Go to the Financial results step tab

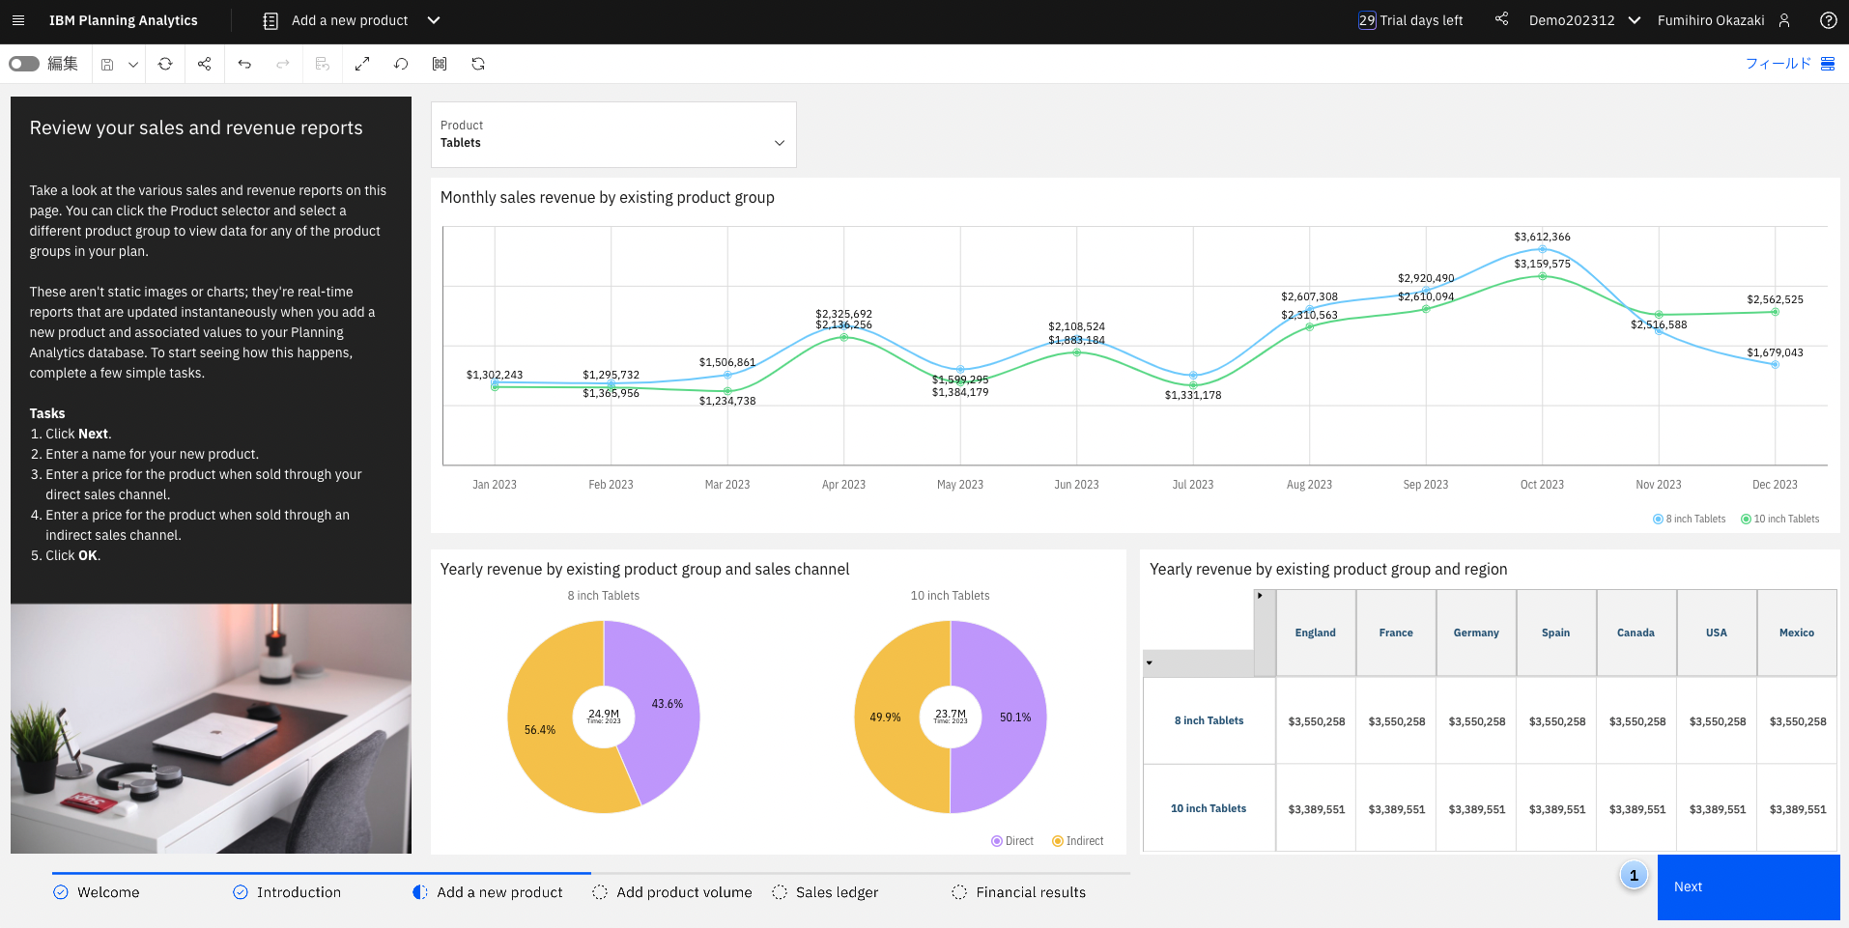pos(1019,892)
